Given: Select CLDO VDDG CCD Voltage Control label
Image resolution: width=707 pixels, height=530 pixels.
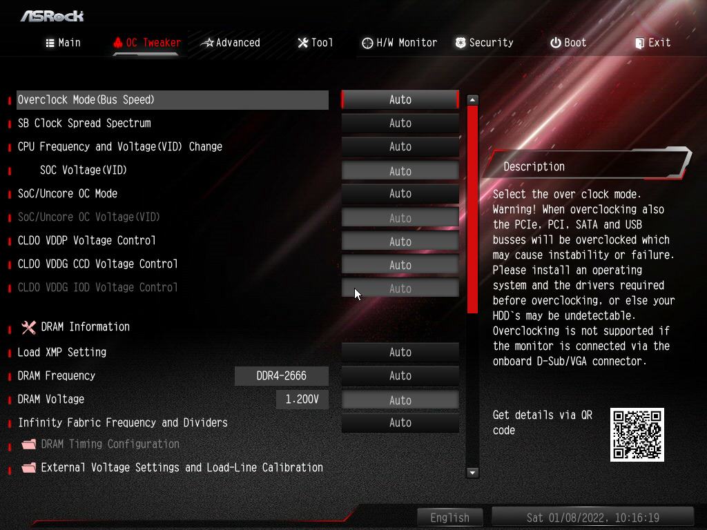Looking at the screenshot, I should pyautogui.click(x=98, y=264).
